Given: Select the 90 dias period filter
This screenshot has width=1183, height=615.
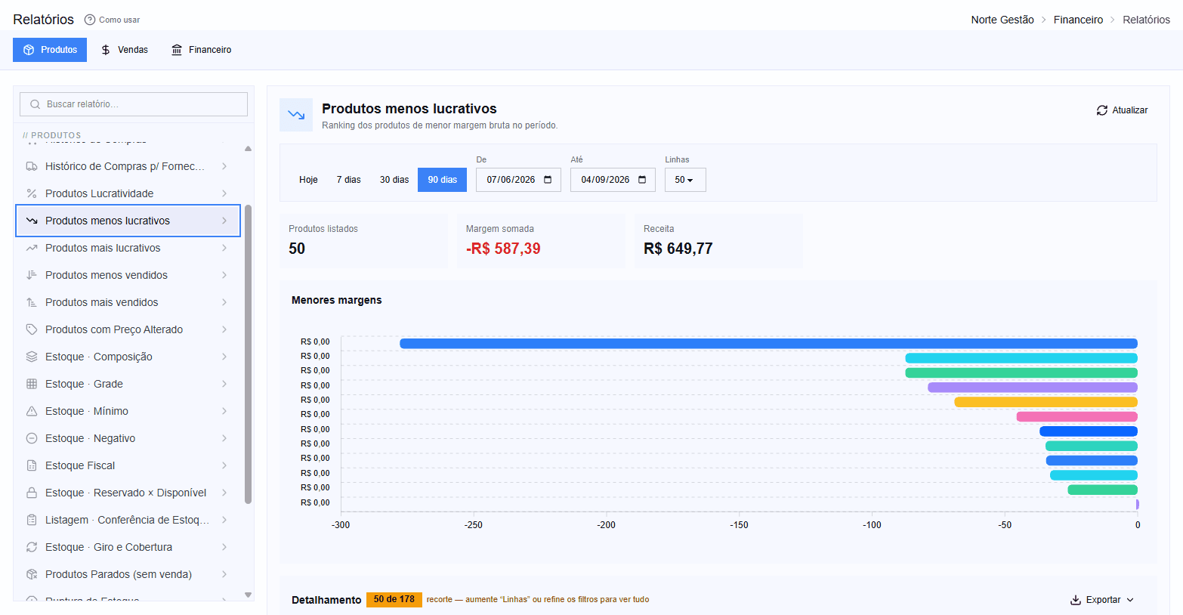Looking at the screenshot, I should tap(443, 180).
